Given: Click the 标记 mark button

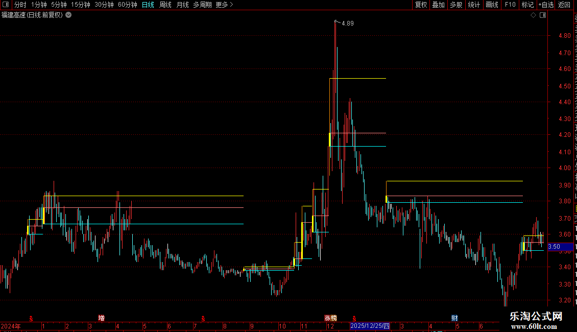Looking at the screenshot, I should pos(527,5).
